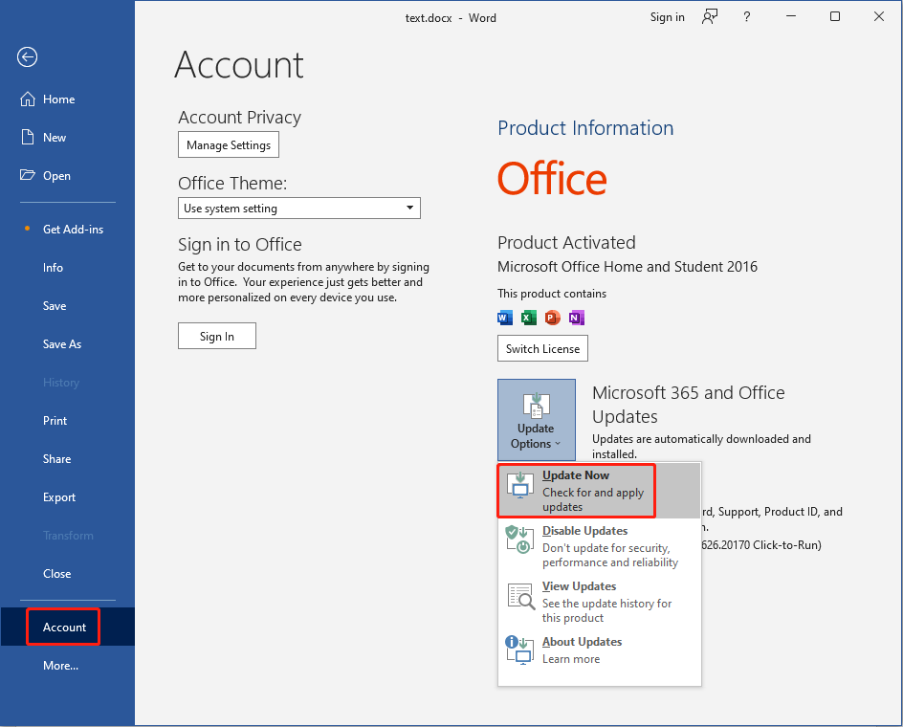The height and width of the screenshot is (727, 903).
Task: Click the 'Microsoft 365 and Office Updates' heading
Action: tap(689, 405)
